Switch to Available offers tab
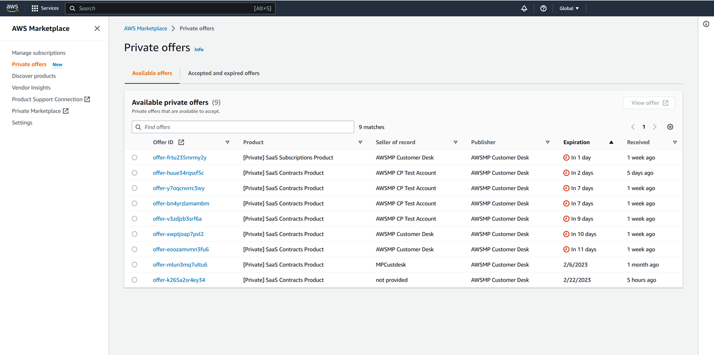 tap(152, 73)
